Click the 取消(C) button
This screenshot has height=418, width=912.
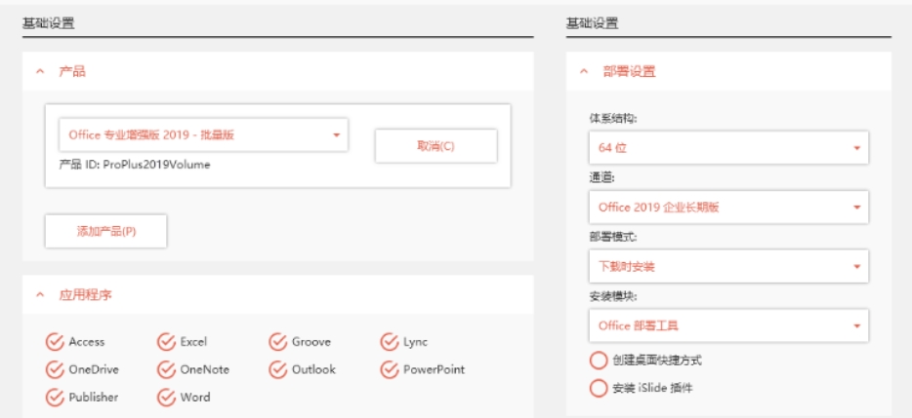[x=435, y=146]
